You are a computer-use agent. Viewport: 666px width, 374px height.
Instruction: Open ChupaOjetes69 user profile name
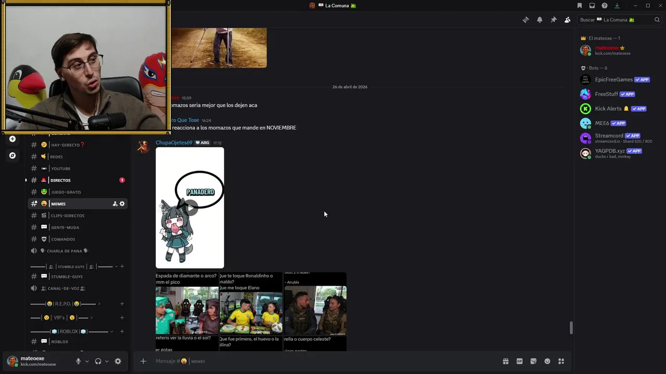click(174, 143)
